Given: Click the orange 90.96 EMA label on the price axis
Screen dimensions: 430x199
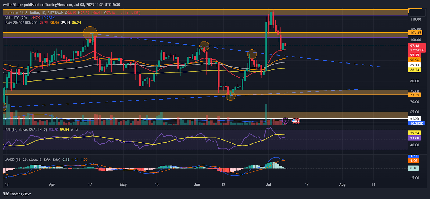Looking at the screenshot, I should click(414, 60).
